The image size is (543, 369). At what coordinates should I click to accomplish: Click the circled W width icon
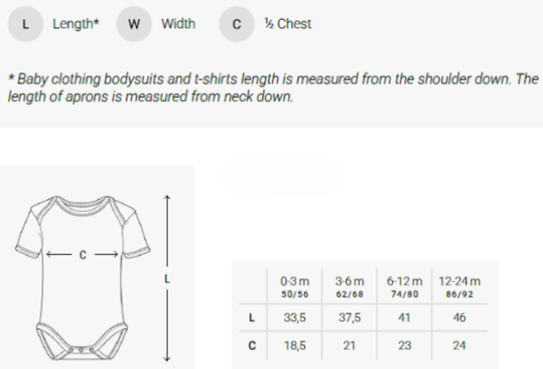tap(135, 24)
